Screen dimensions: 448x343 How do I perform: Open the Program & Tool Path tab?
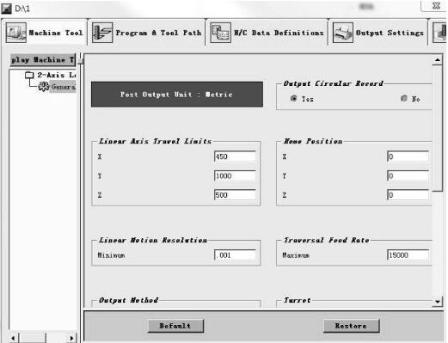tap(147, 33)
